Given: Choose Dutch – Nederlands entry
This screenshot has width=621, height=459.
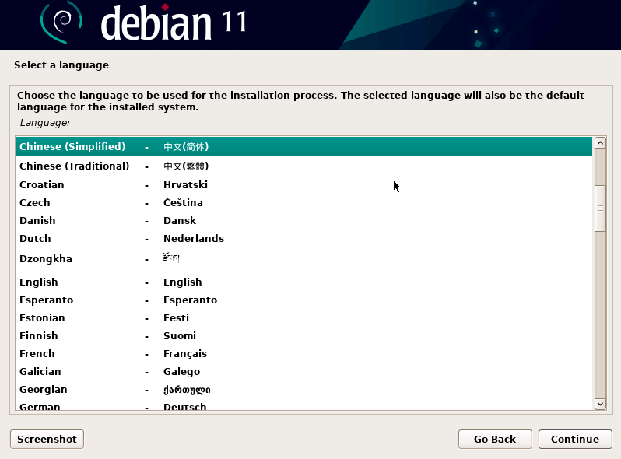Looking at the screenshot, I should click(304, 238).
